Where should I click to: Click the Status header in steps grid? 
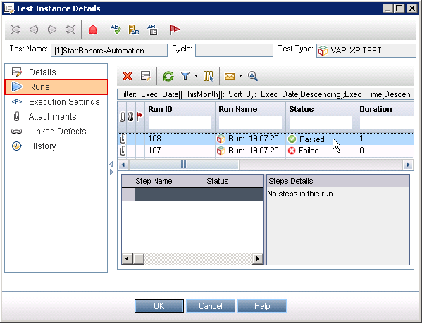tap(235, 181)
